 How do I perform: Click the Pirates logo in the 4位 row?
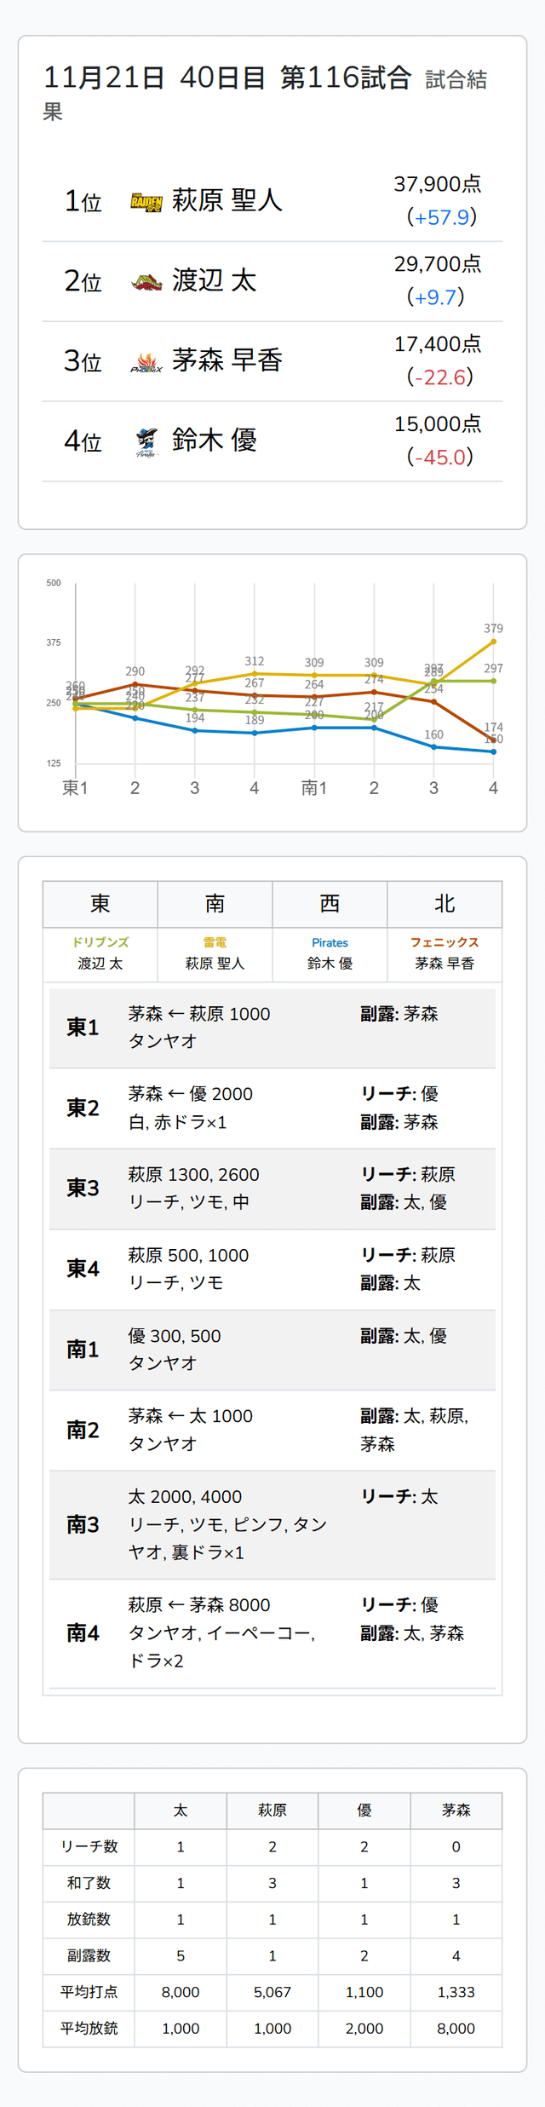click(146, 441)
